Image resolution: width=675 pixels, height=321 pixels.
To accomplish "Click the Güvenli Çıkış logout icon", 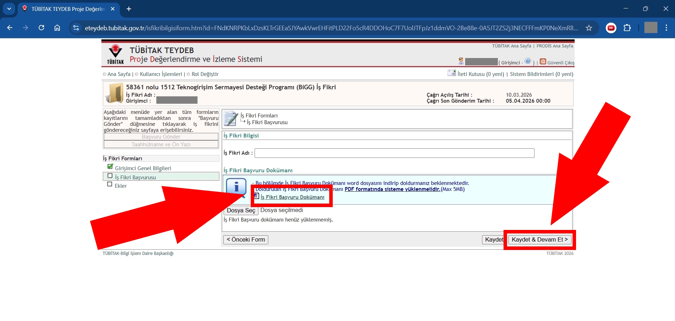I will point(543,62).
